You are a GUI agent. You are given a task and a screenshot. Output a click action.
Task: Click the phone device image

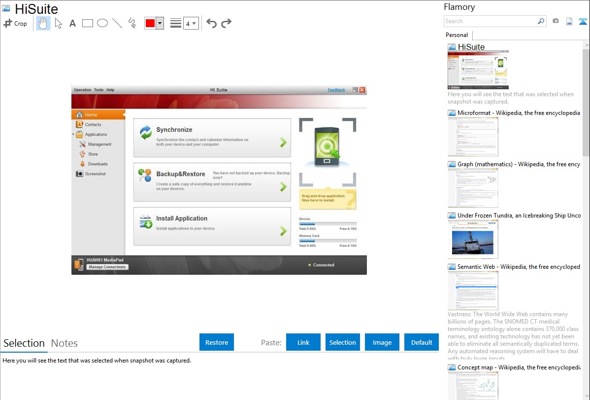pos(327,147)
